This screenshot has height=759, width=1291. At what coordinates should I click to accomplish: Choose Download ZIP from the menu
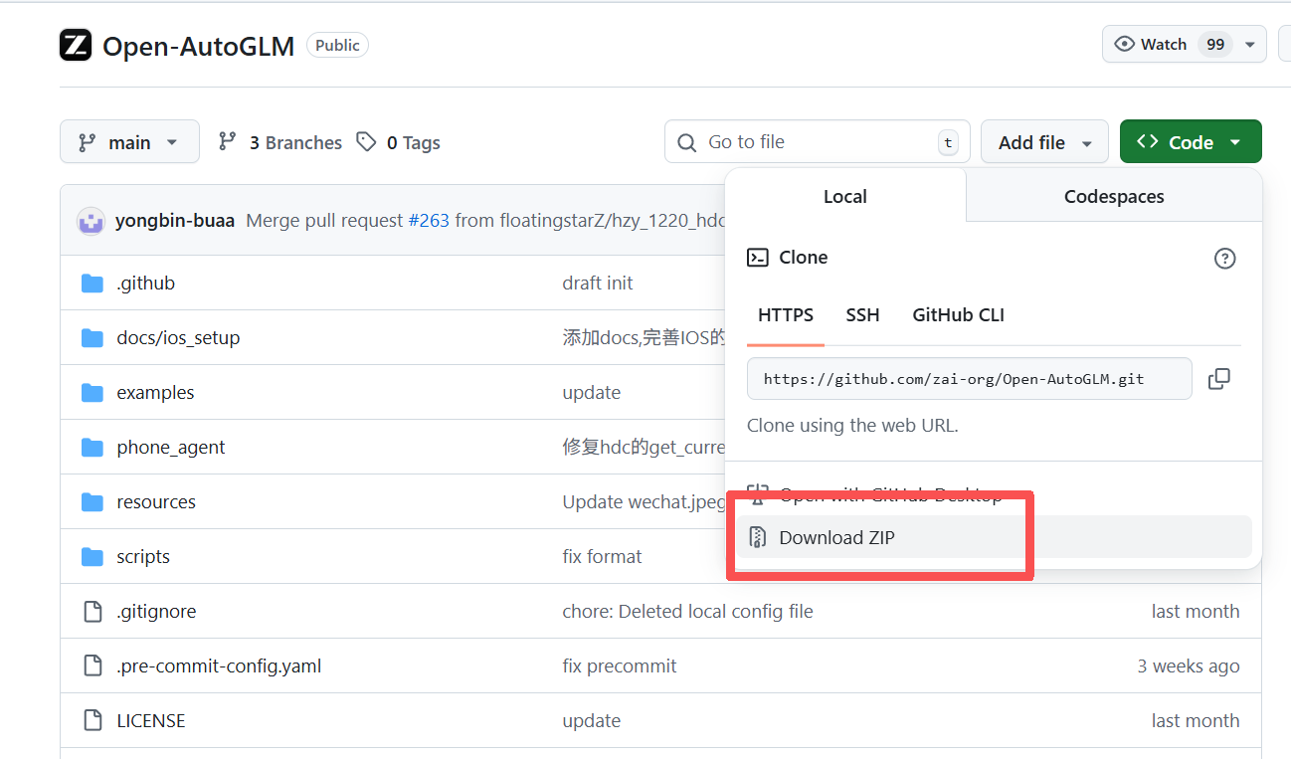click(x=994, y=538)
